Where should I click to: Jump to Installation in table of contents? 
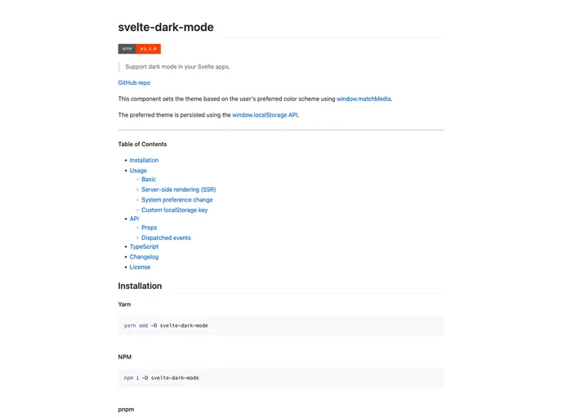[144, 160]
